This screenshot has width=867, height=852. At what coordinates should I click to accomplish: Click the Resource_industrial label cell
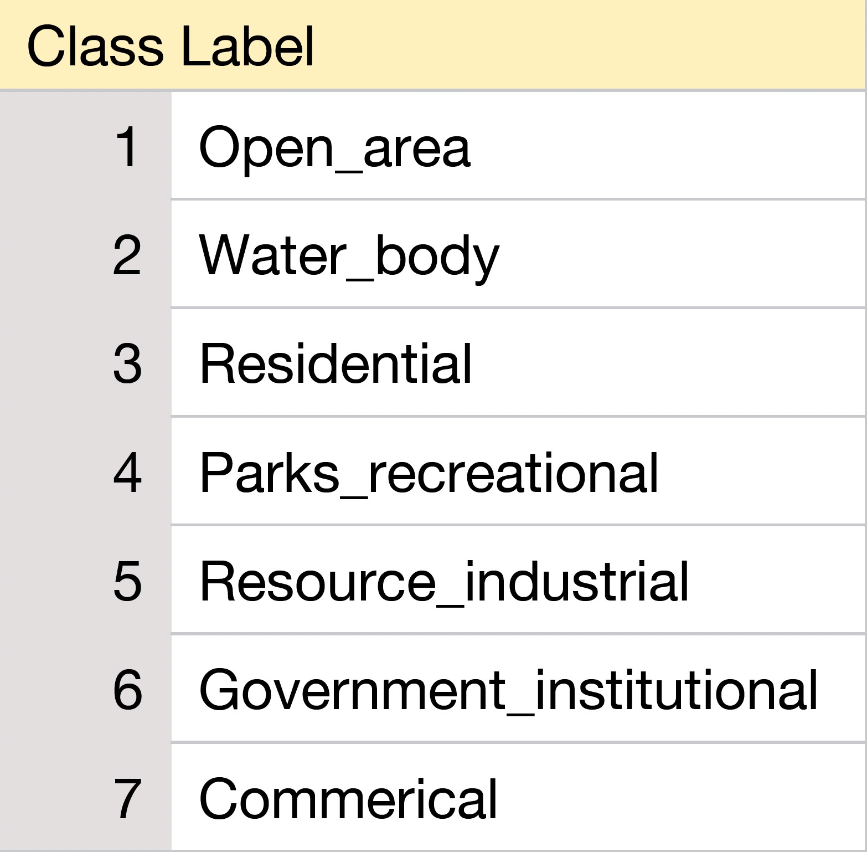tap(443, 581)
